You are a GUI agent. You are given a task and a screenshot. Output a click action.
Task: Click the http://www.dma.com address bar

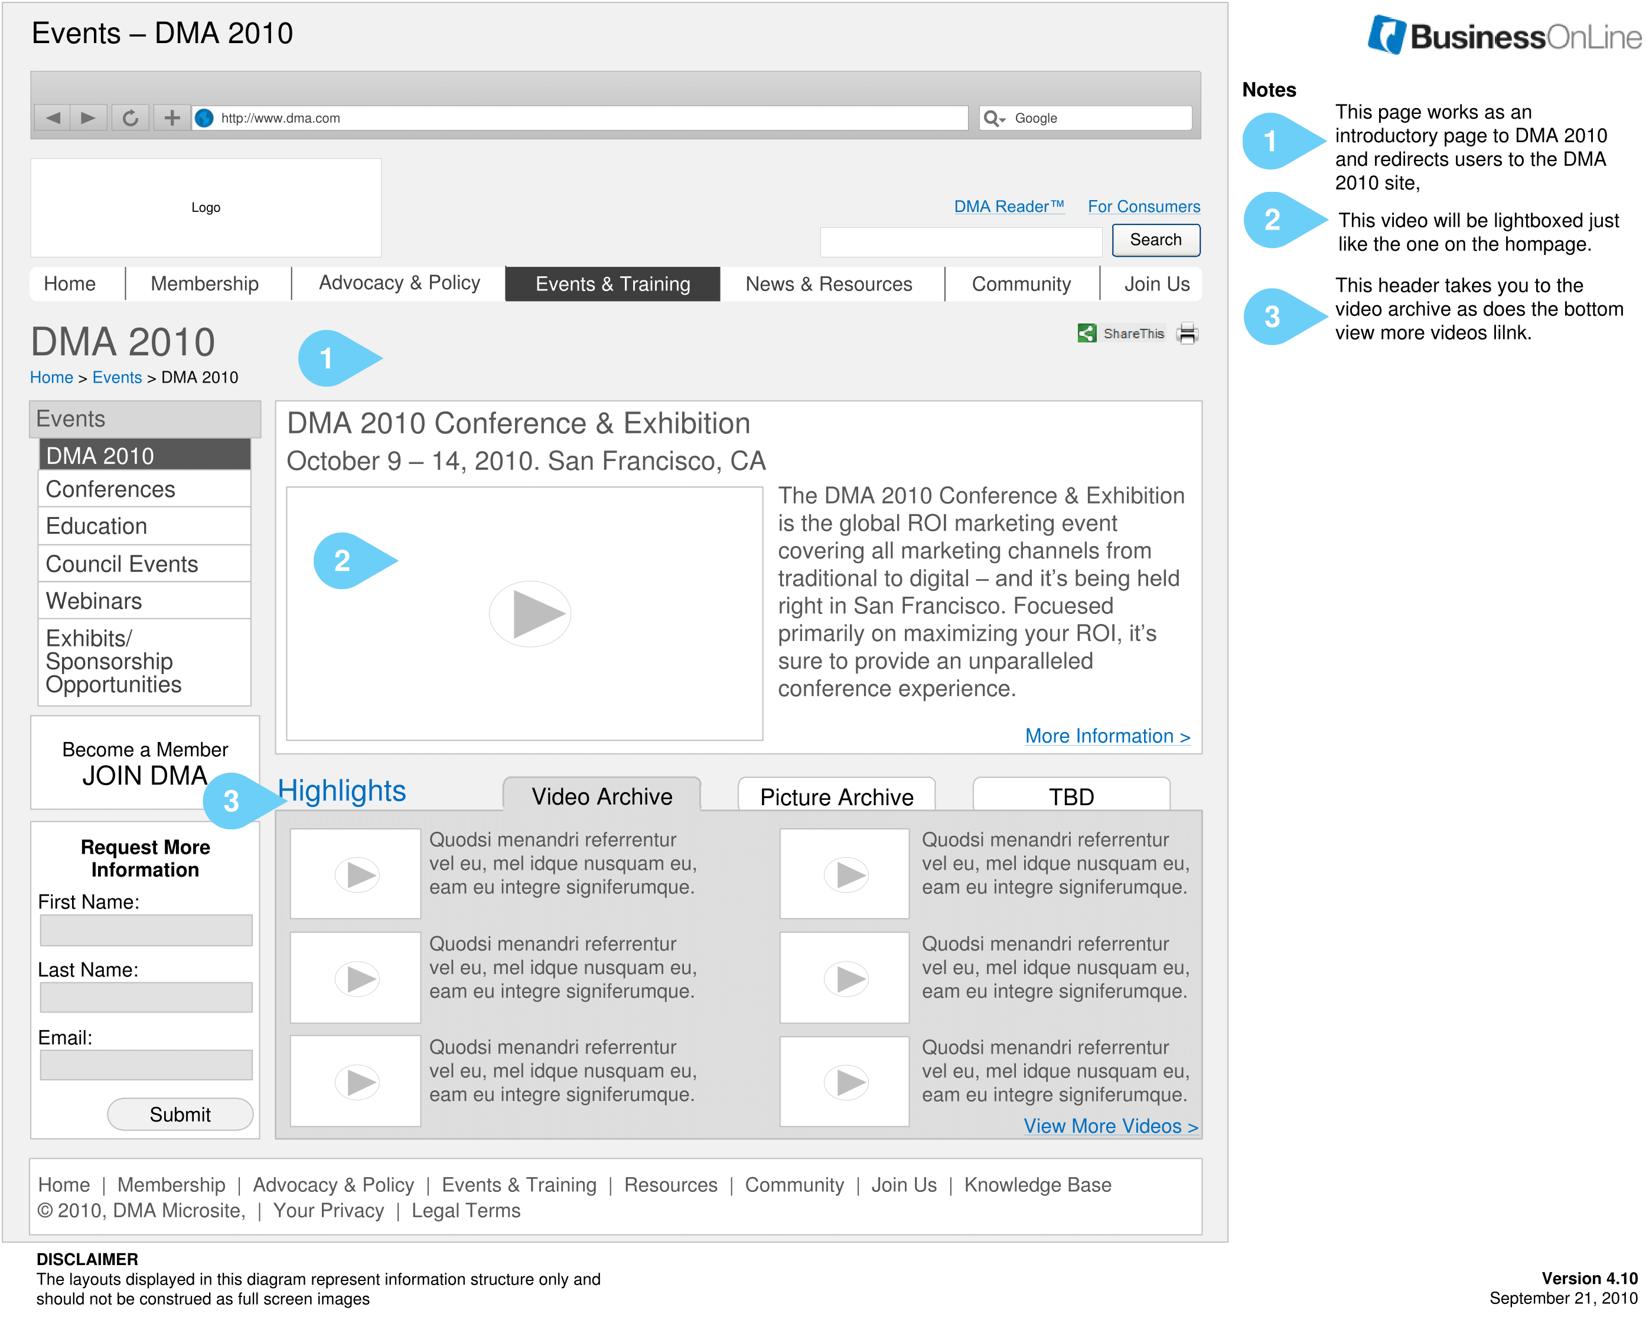click(x=581, y=117)
